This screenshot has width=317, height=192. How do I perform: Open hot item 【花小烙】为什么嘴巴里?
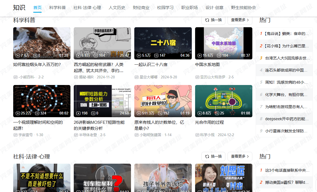tap(284, 46)
